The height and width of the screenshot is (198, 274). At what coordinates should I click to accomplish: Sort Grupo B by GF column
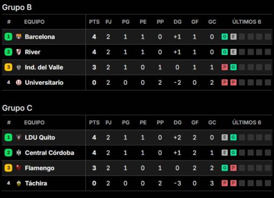point(195,22)
